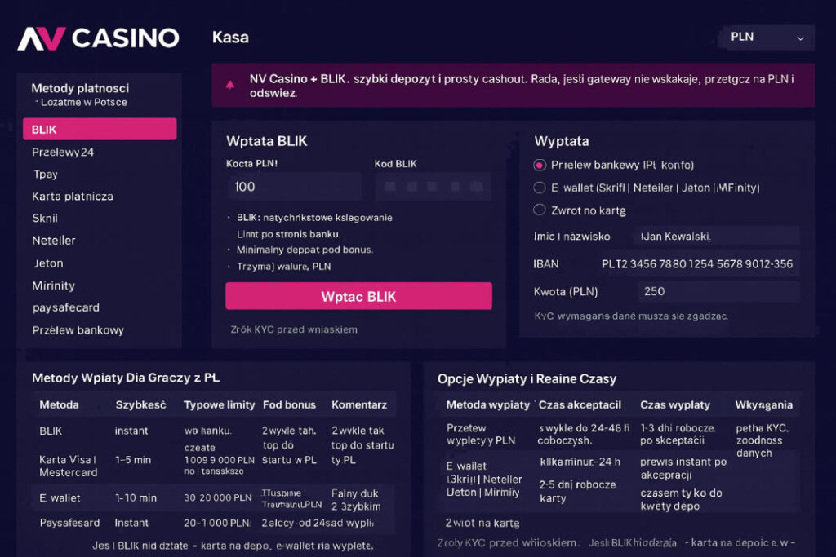Click the NV Casino logo
Image resolution: width=836 pixels, height=557 pixels.
point(98,38)
